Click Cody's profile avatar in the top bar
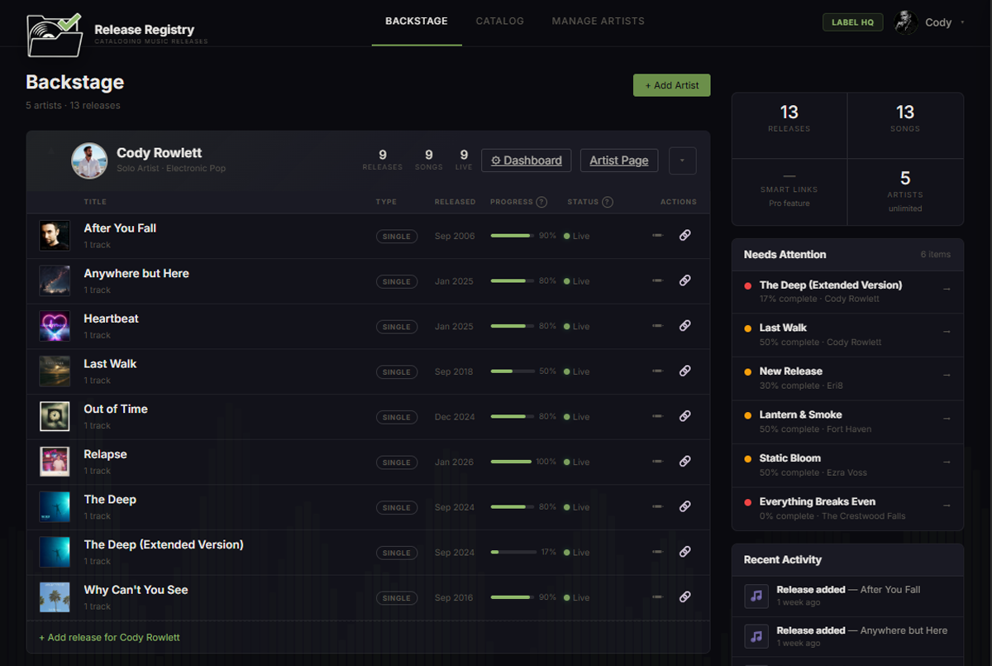Image resolution: width=992 pixels, height=666 pixels. tap(905, 22)
